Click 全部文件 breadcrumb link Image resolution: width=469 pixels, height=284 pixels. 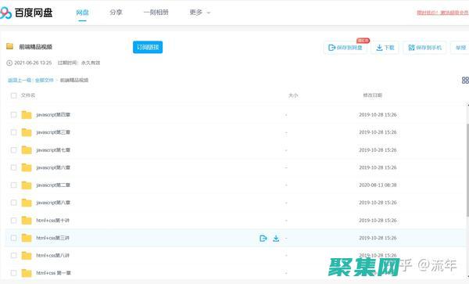tap(45, 81)
